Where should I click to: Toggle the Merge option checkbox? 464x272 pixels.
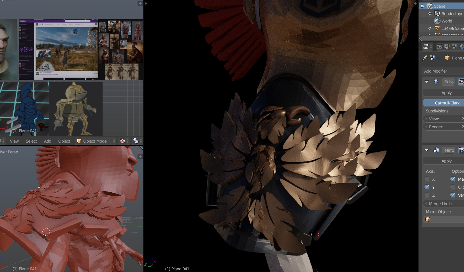click(x=453, y=179)
